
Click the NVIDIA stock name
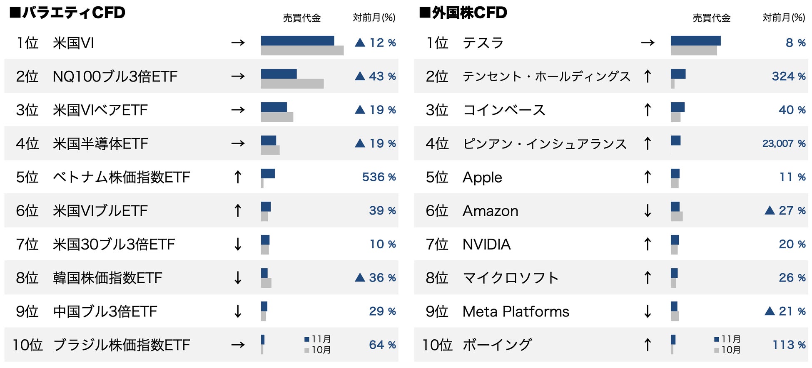pos(486,244)
